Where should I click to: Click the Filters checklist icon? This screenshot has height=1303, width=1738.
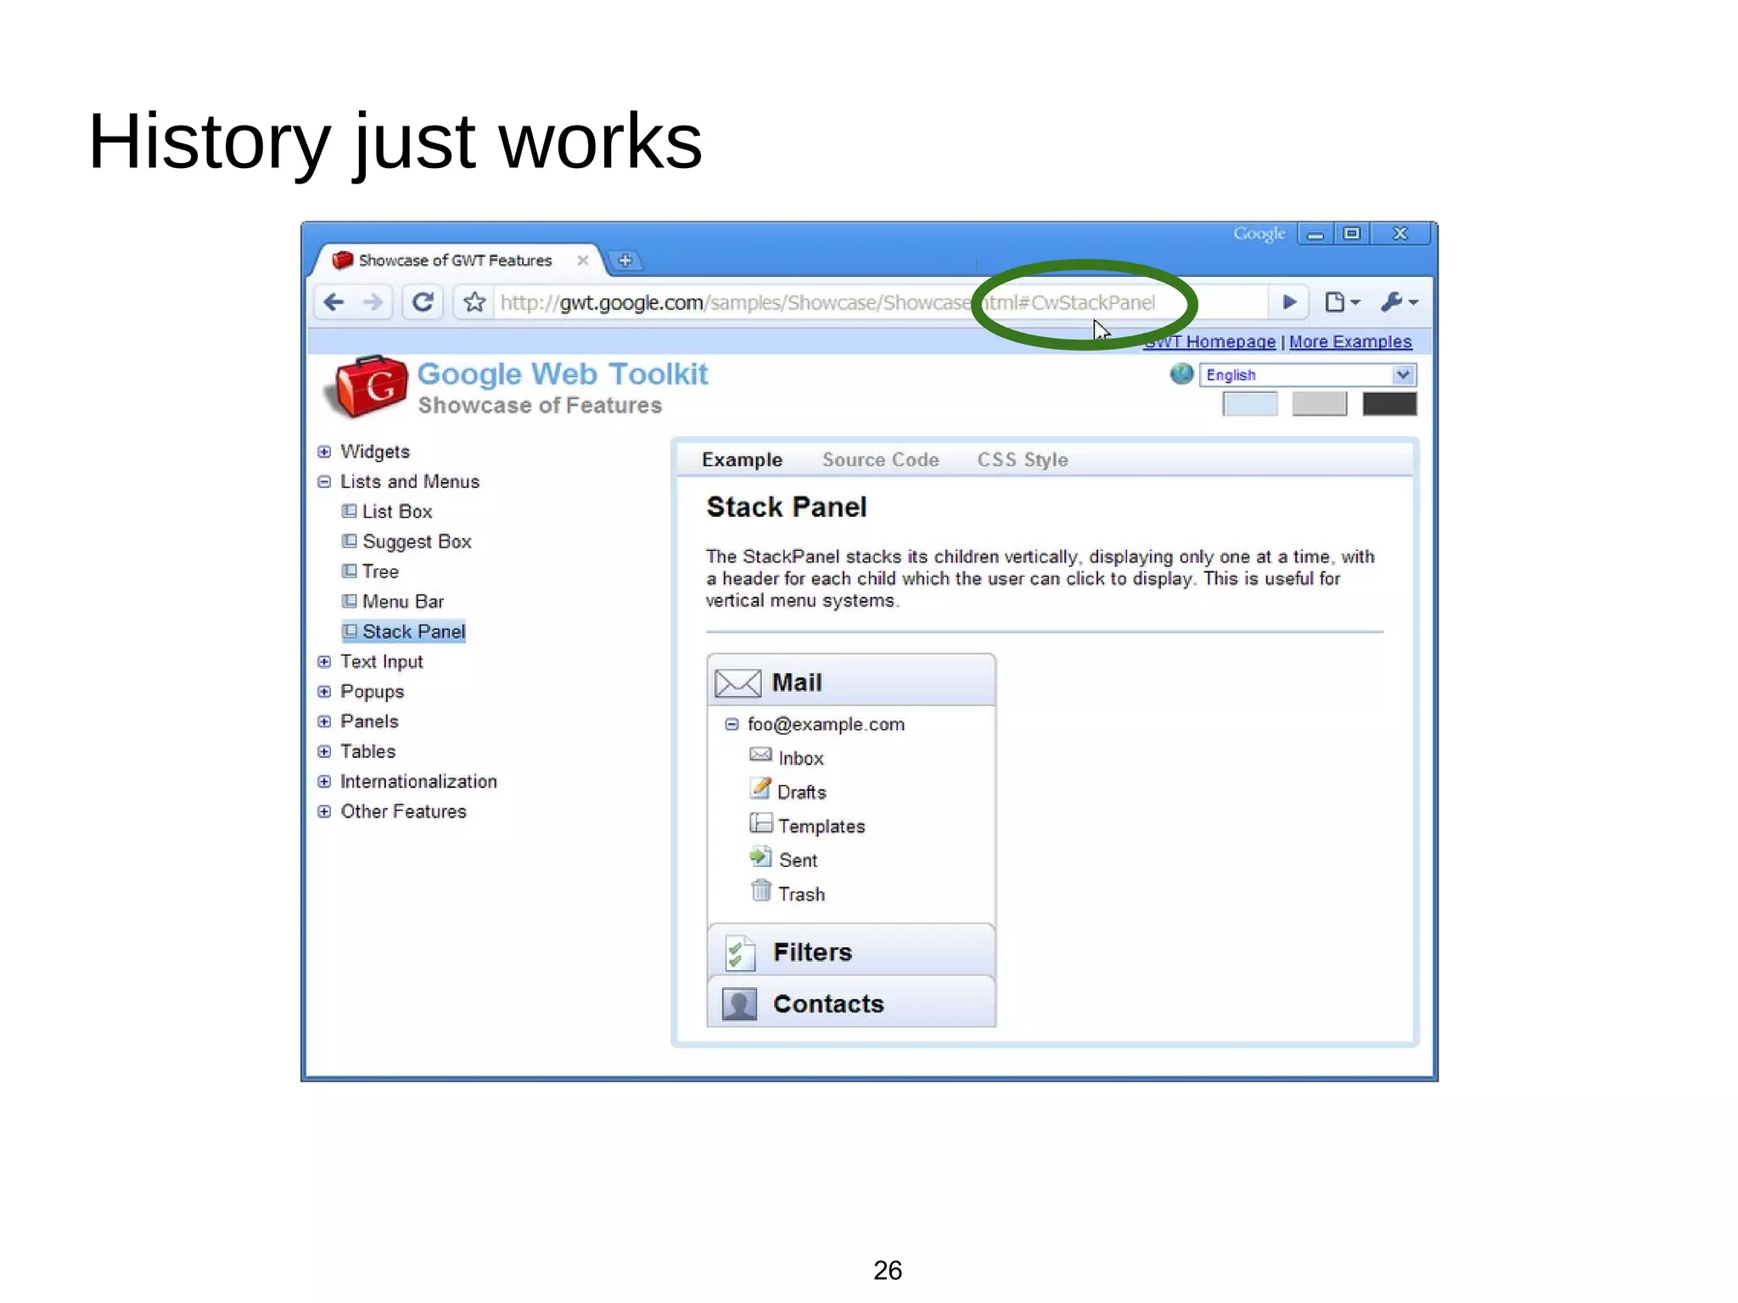740,952
